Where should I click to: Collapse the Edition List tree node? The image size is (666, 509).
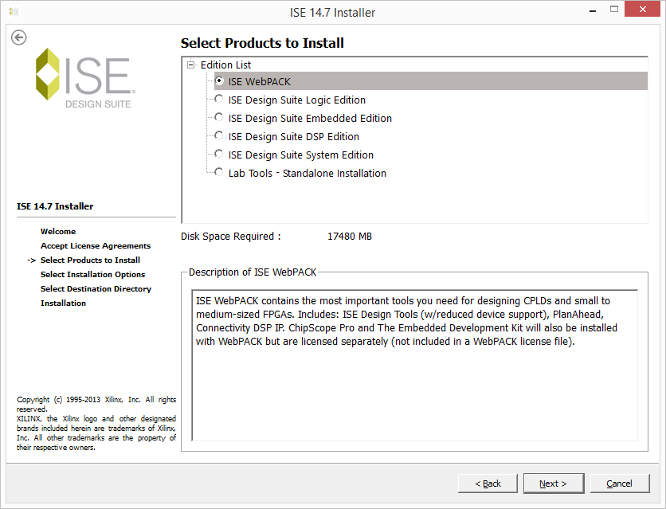pyautogui.click(x=190, y=65)
